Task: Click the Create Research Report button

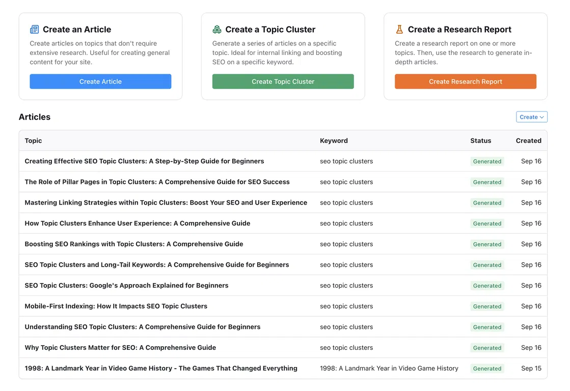Action: pyautogui.click(x=465, y=81)
